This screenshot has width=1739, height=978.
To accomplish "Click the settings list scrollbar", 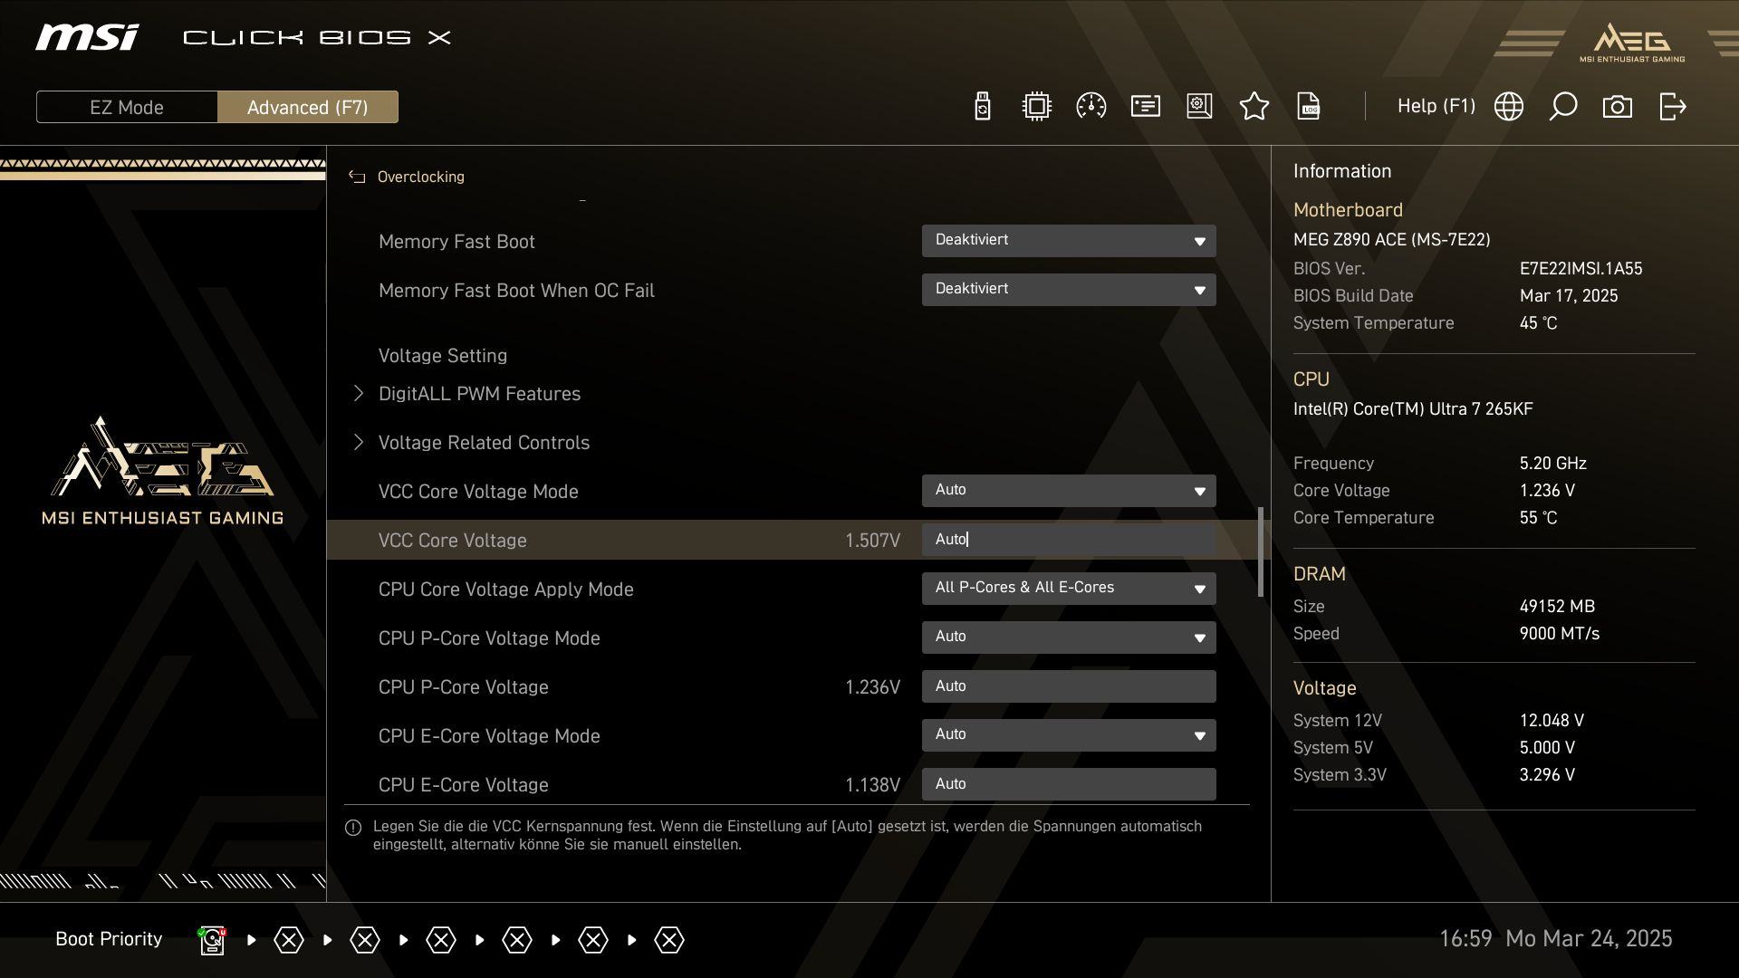I will (x=1260, y=552).
